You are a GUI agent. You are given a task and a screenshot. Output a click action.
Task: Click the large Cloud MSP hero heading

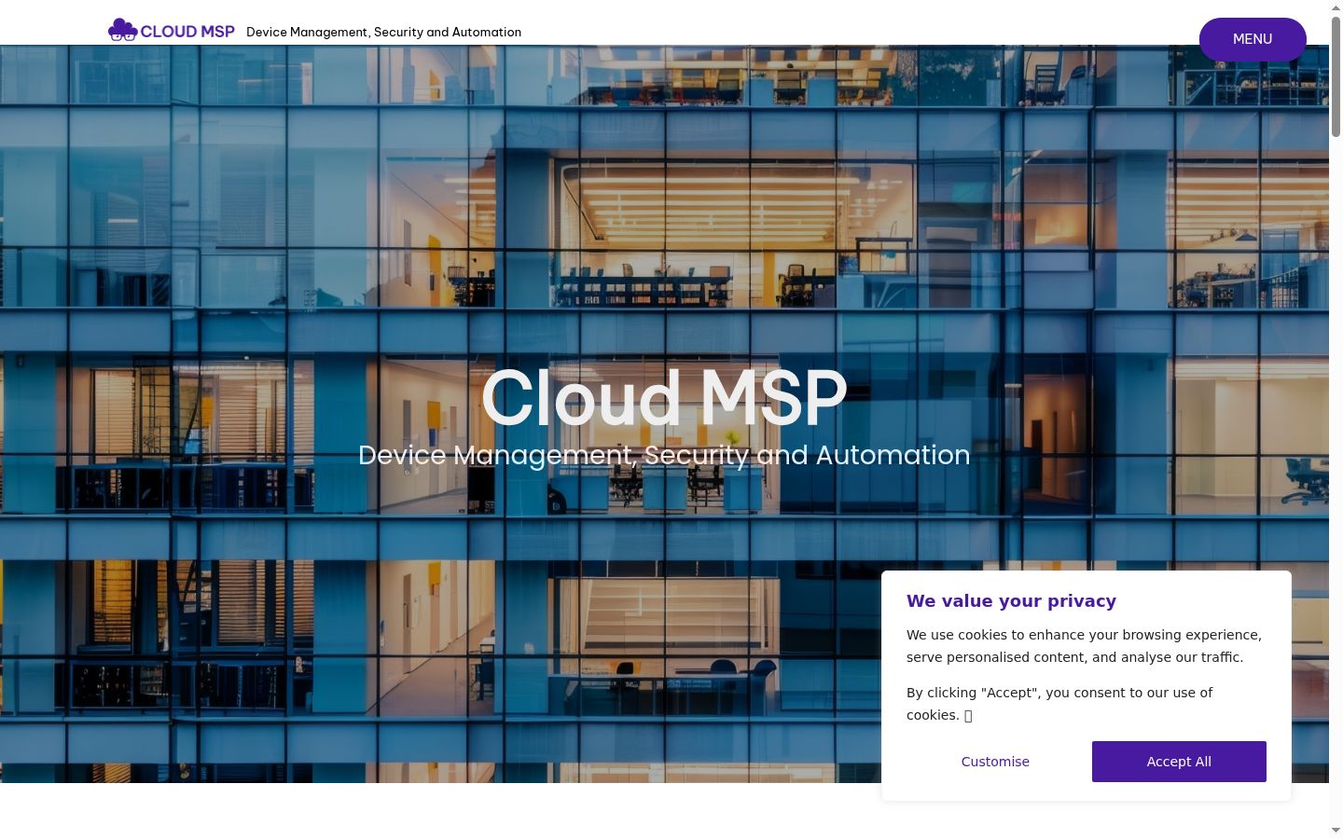coord(664,399)
